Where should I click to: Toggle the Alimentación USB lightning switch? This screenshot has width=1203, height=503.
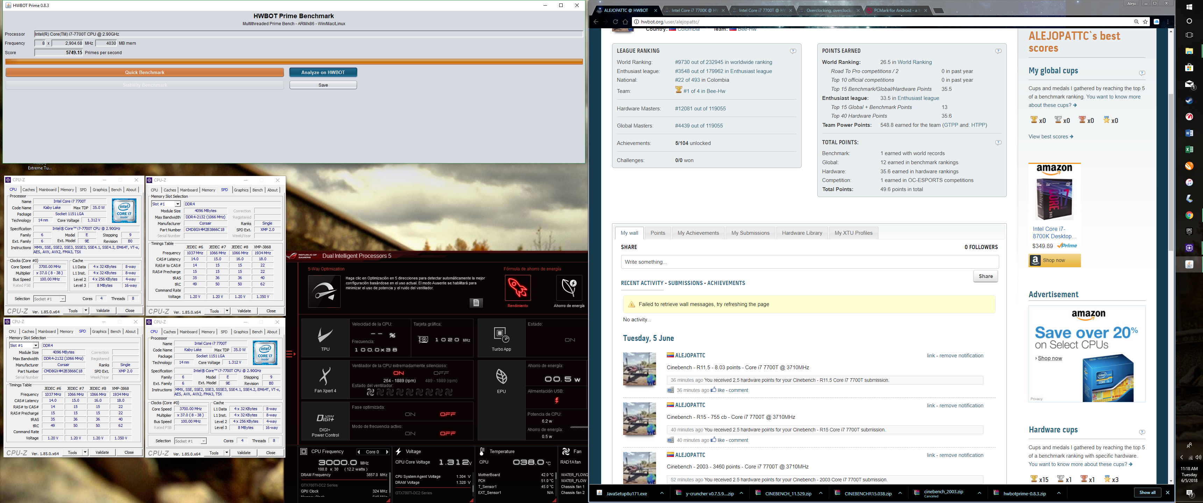[x=556, y=400]
